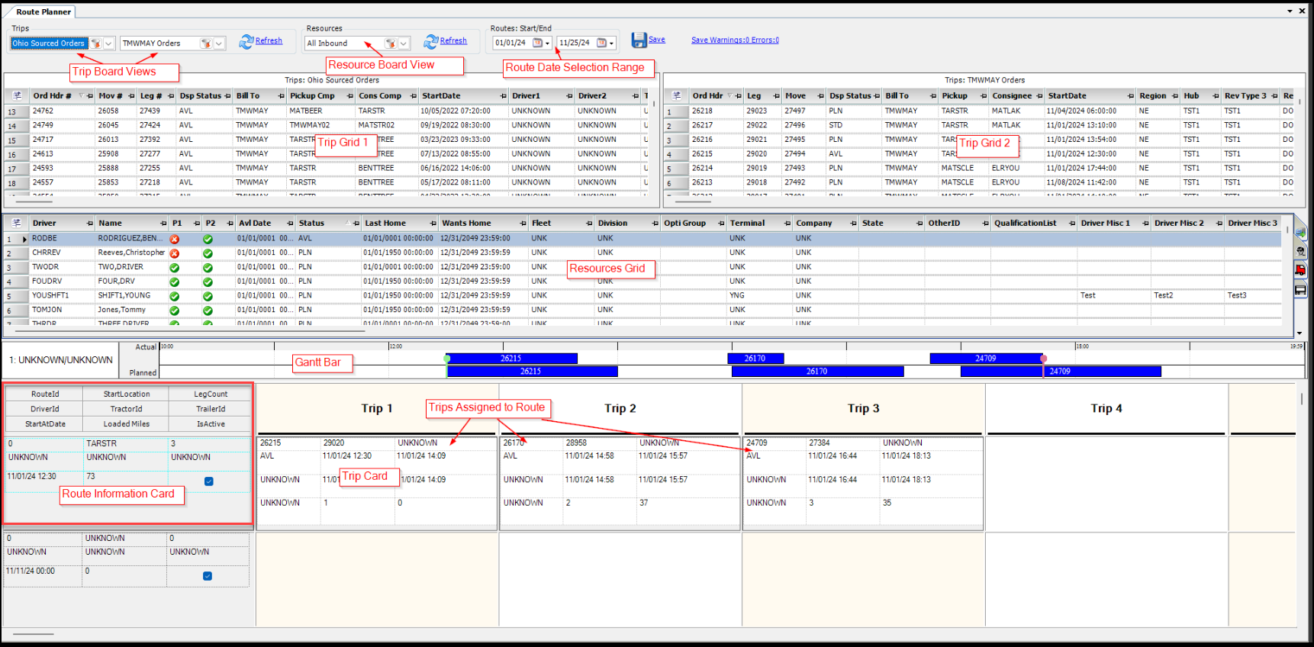Screen dimensions: 1314x647
Task: Click the red P1 status icon for RODBE
Action: coord(175,239)
